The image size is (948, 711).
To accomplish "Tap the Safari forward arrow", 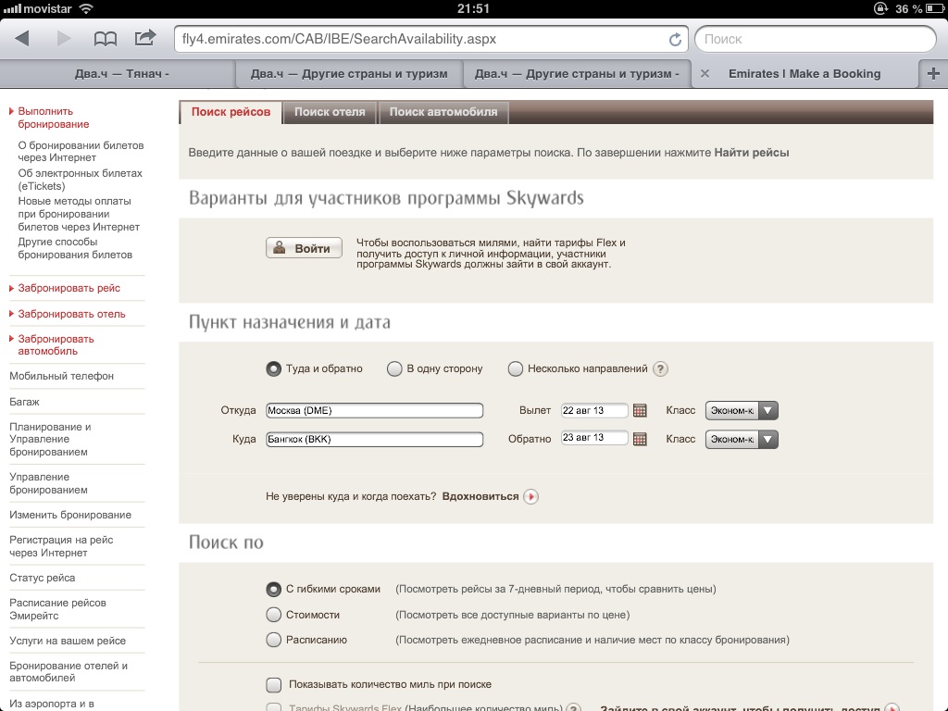I will click(x=63, y=39).
